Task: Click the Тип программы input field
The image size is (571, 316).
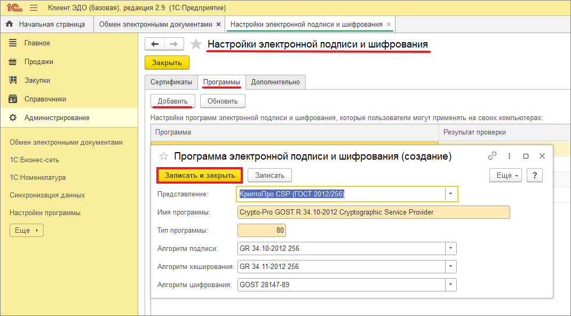Action: (x=261, y=230)
